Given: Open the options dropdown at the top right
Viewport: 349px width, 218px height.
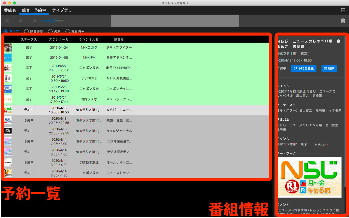Looking at the screenshot, I should [343, 10].
